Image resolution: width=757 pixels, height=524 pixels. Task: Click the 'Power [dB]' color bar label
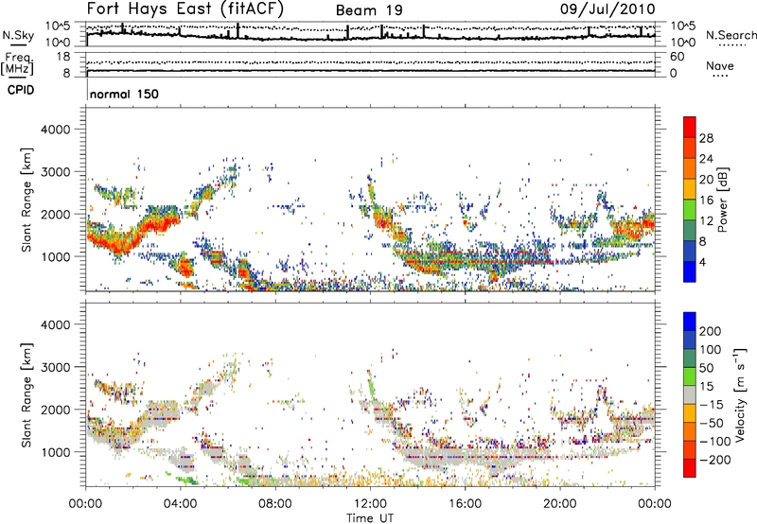click(722, 200)
